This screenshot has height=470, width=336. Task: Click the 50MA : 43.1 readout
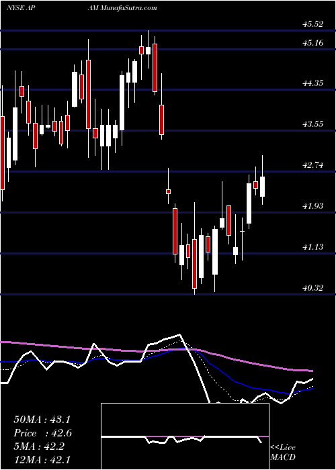click(42, 420)
